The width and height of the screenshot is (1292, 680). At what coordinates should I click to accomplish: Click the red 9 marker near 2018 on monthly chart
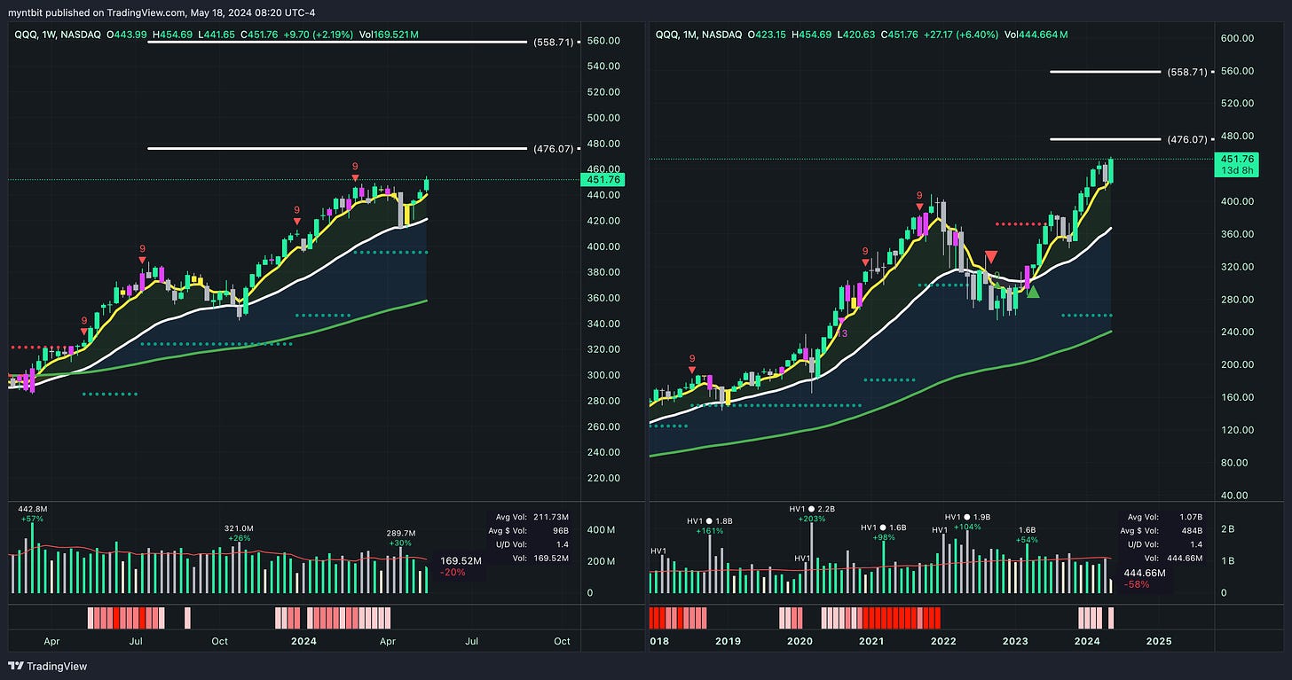691,363
